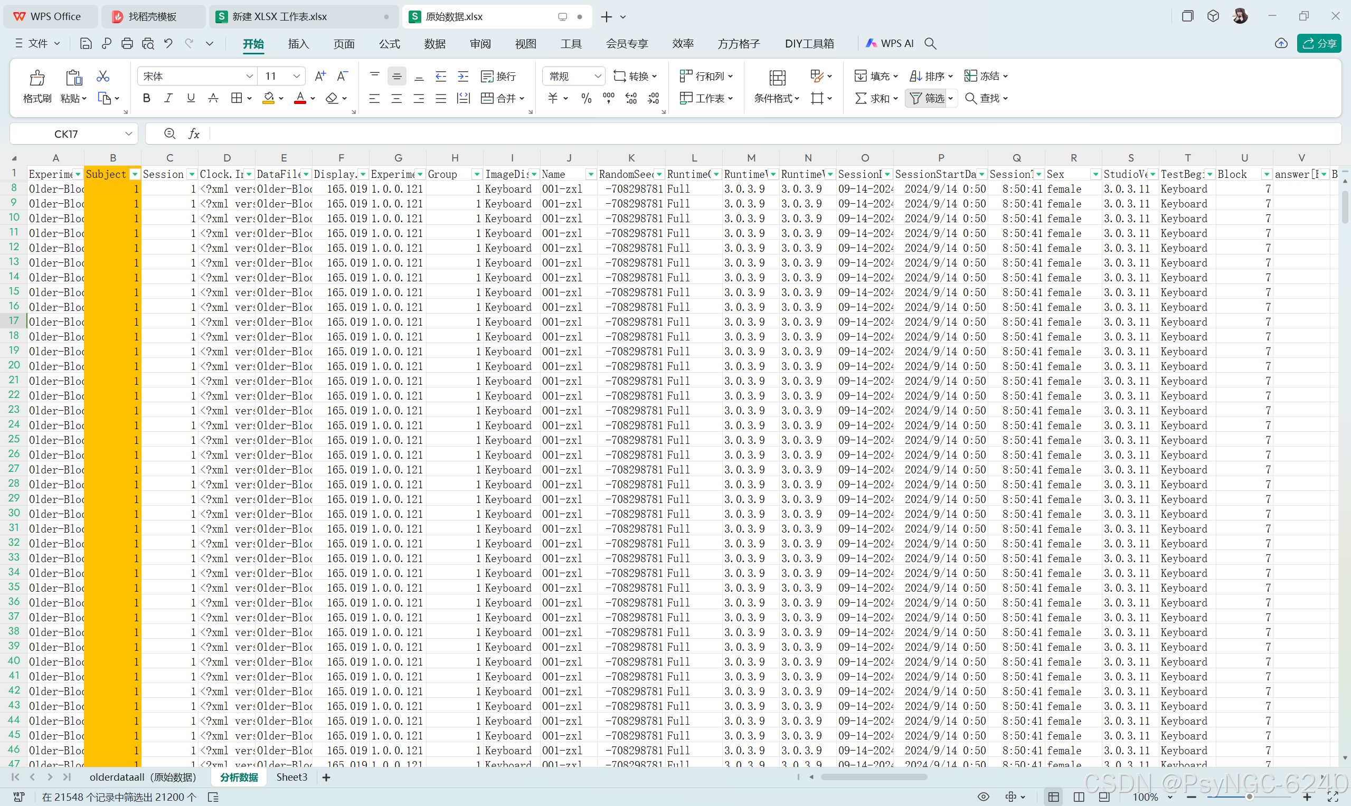Open the 插入 ribbon tab
Image resolution: width=1351 pixels, height=806 pixels.
298,43
